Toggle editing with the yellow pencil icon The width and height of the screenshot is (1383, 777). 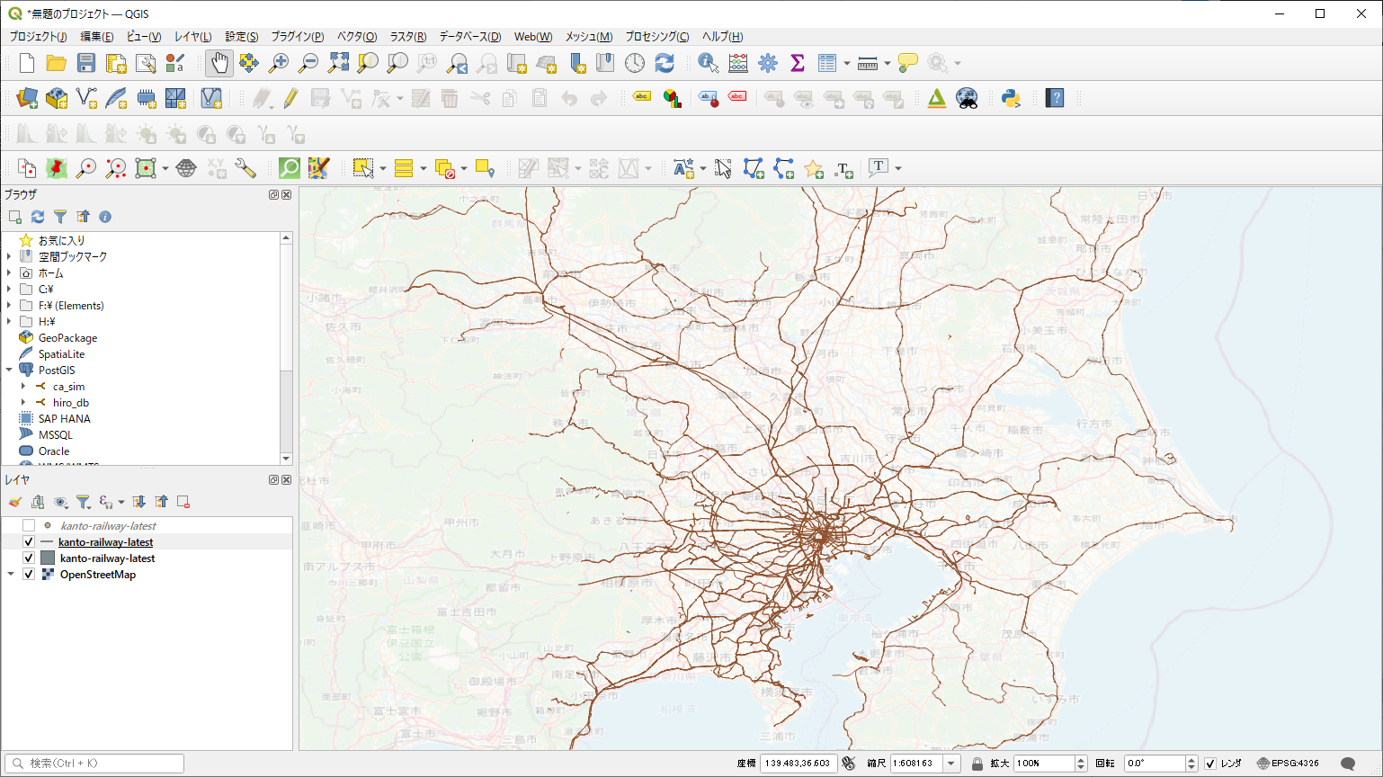[290, 98]
